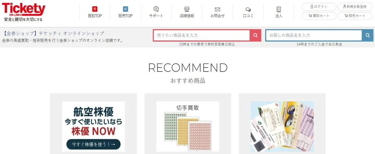Open the 販売TOP blue icon
This screenshot has height=154, width=375.
(x=125, y=9)
